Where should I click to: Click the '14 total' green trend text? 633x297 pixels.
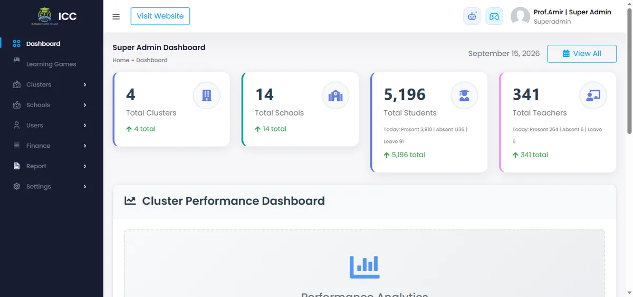pos(271,129)
